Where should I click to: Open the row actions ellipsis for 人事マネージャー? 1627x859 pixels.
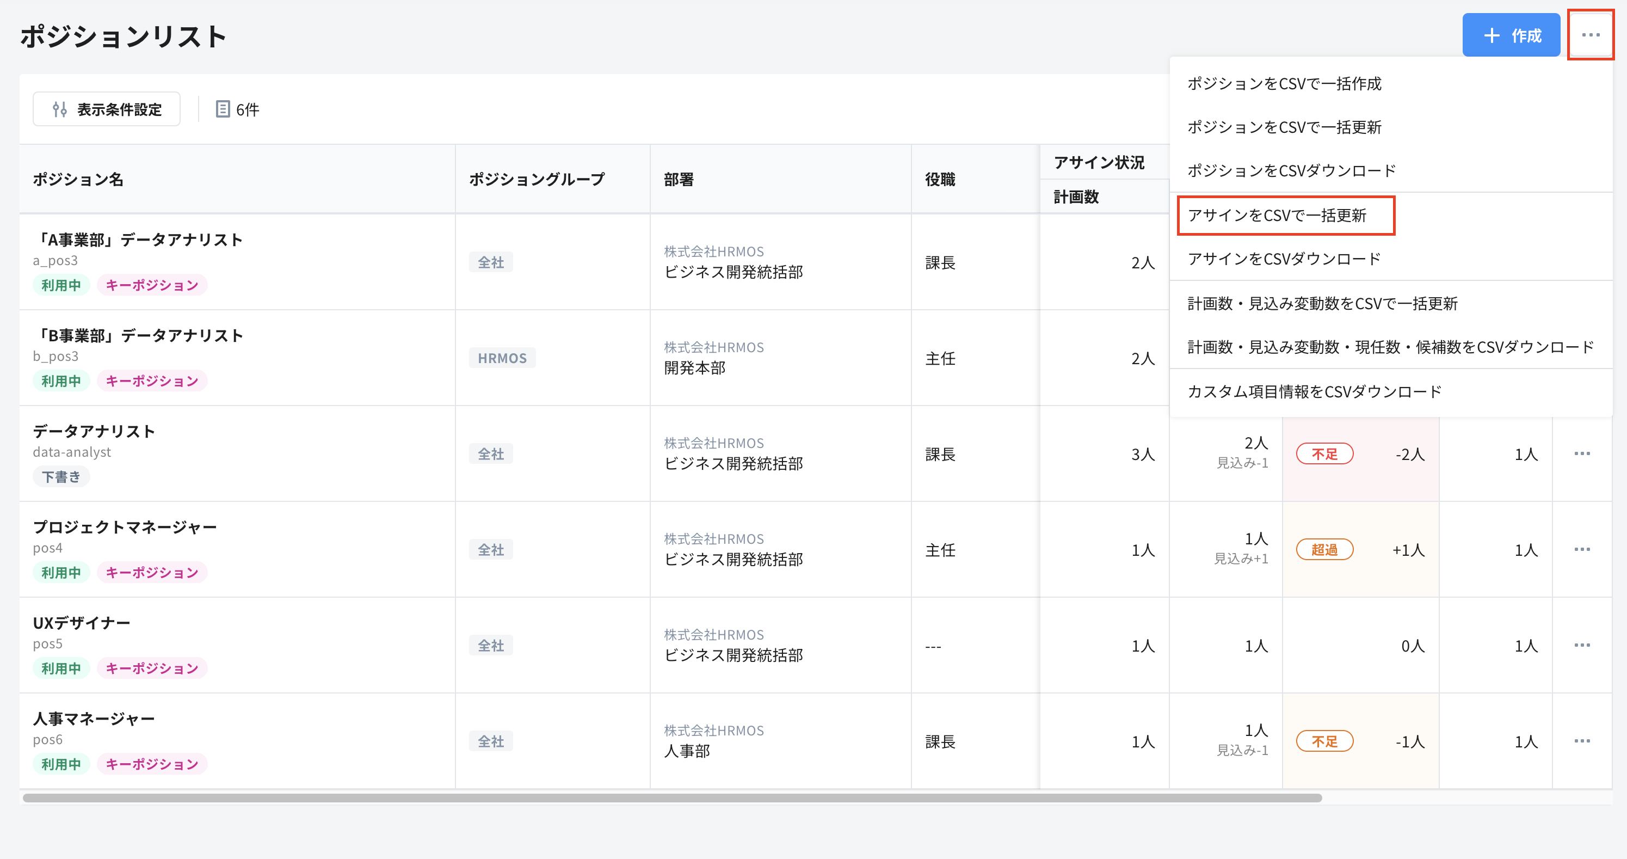1583,740
